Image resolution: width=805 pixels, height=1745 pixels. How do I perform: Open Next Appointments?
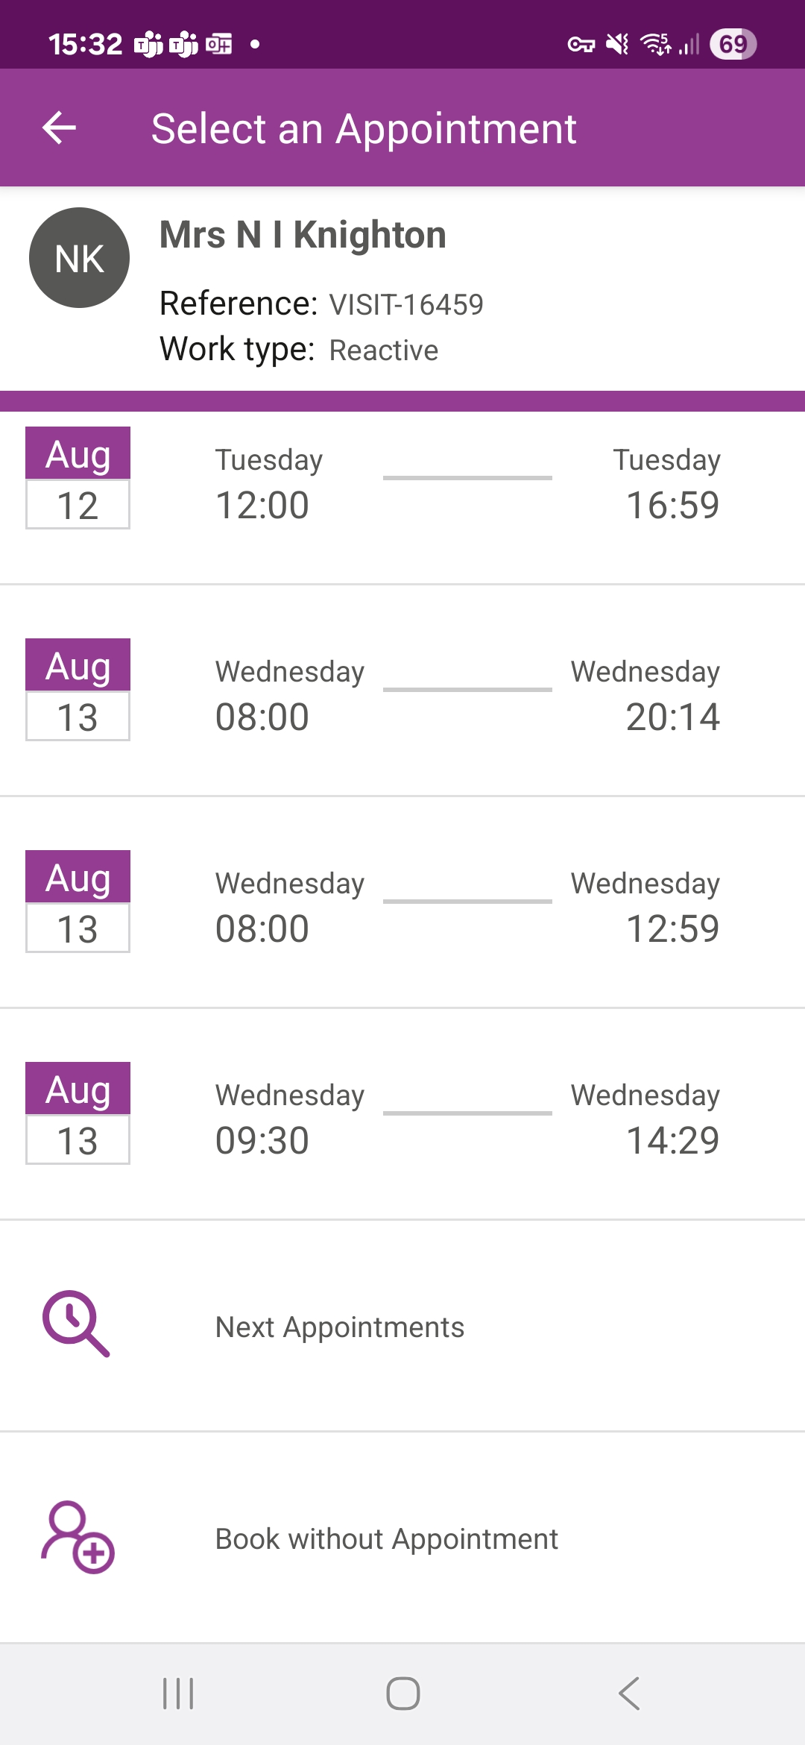[340, 1327]
